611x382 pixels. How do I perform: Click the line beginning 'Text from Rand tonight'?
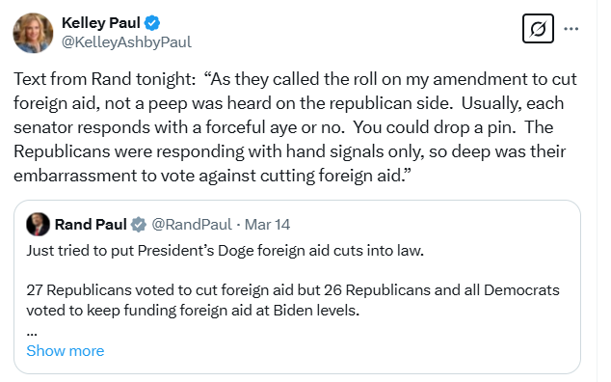295,79
